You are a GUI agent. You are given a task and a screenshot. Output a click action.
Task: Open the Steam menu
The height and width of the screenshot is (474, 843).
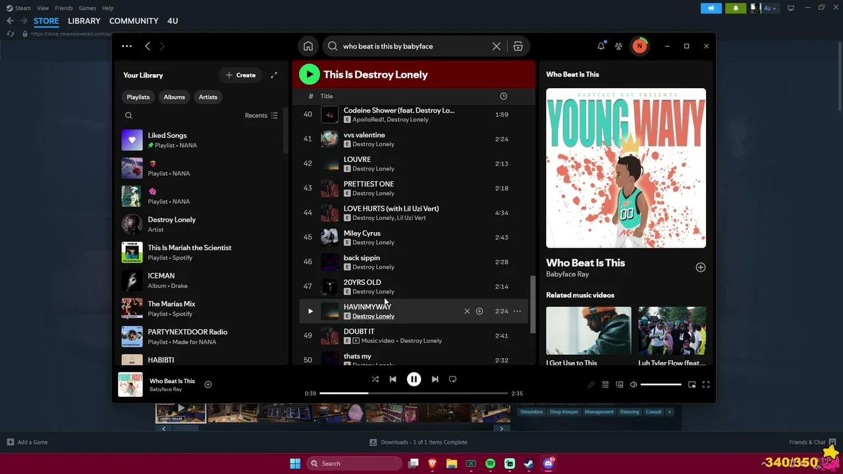18,8
